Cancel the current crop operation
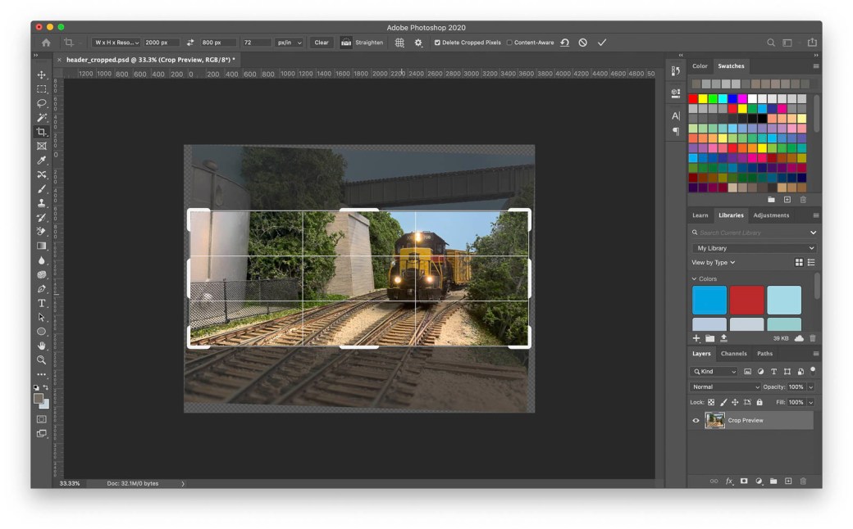 pos(583,43)
